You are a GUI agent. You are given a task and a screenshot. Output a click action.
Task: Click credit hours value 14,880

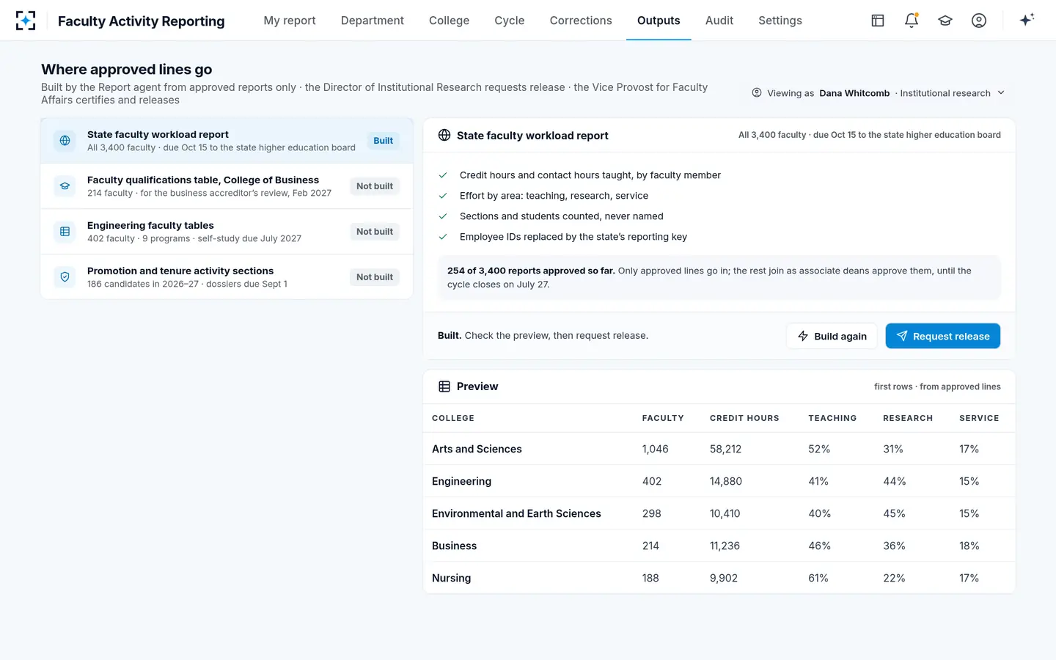tap(726, 481)
